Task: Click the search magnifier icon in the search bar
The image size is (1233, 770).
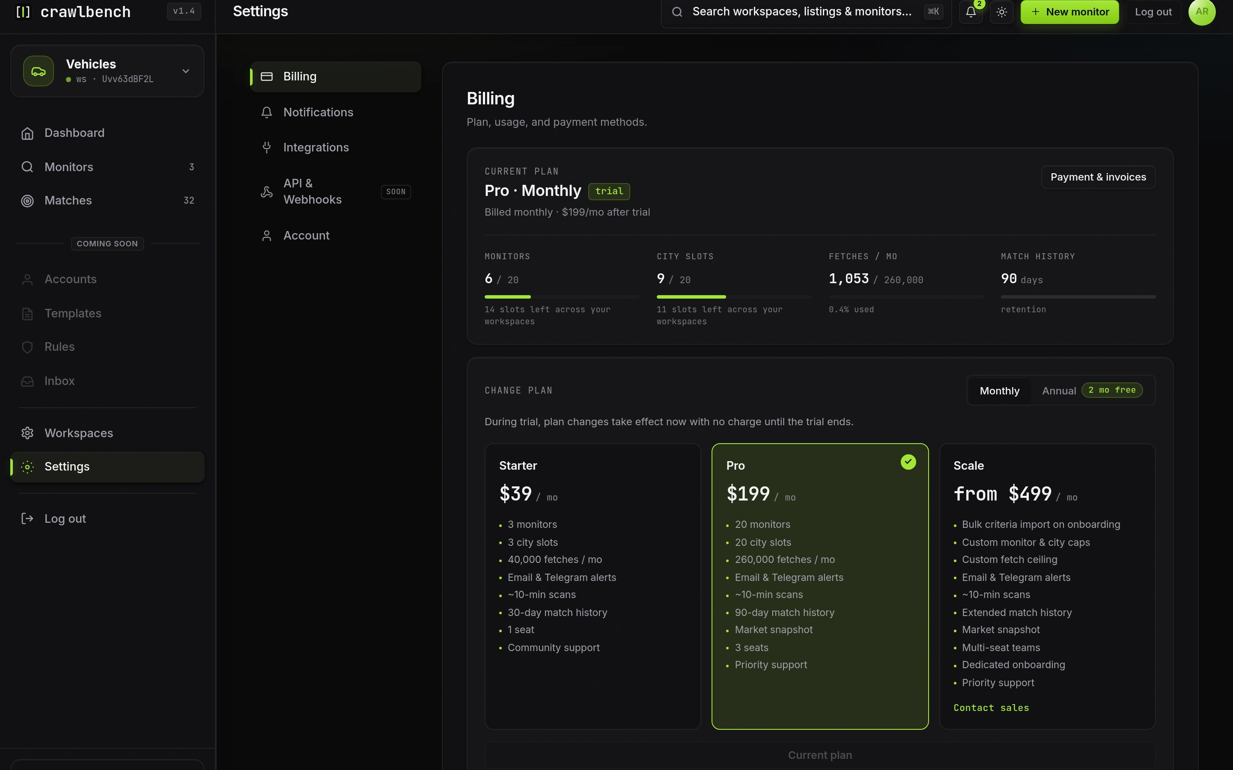Action: point(677,12)
